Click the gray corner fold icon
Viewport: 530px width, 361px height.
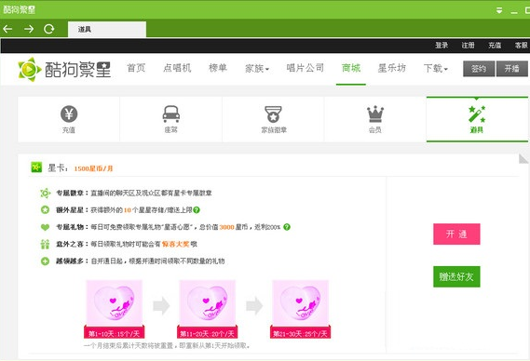(523, 159)
